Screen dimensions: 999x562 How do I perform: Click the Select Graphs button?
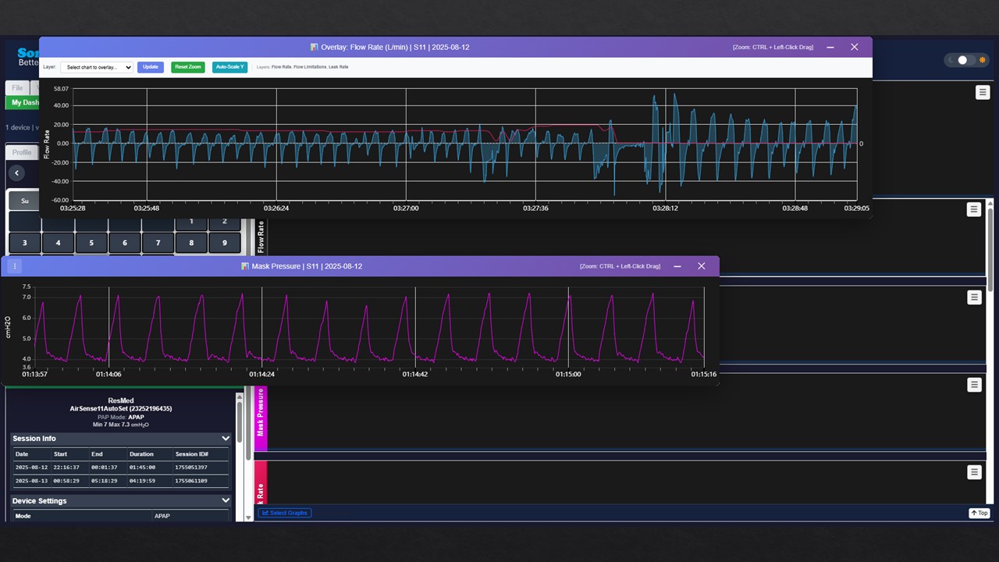click(x=284, y=513)
